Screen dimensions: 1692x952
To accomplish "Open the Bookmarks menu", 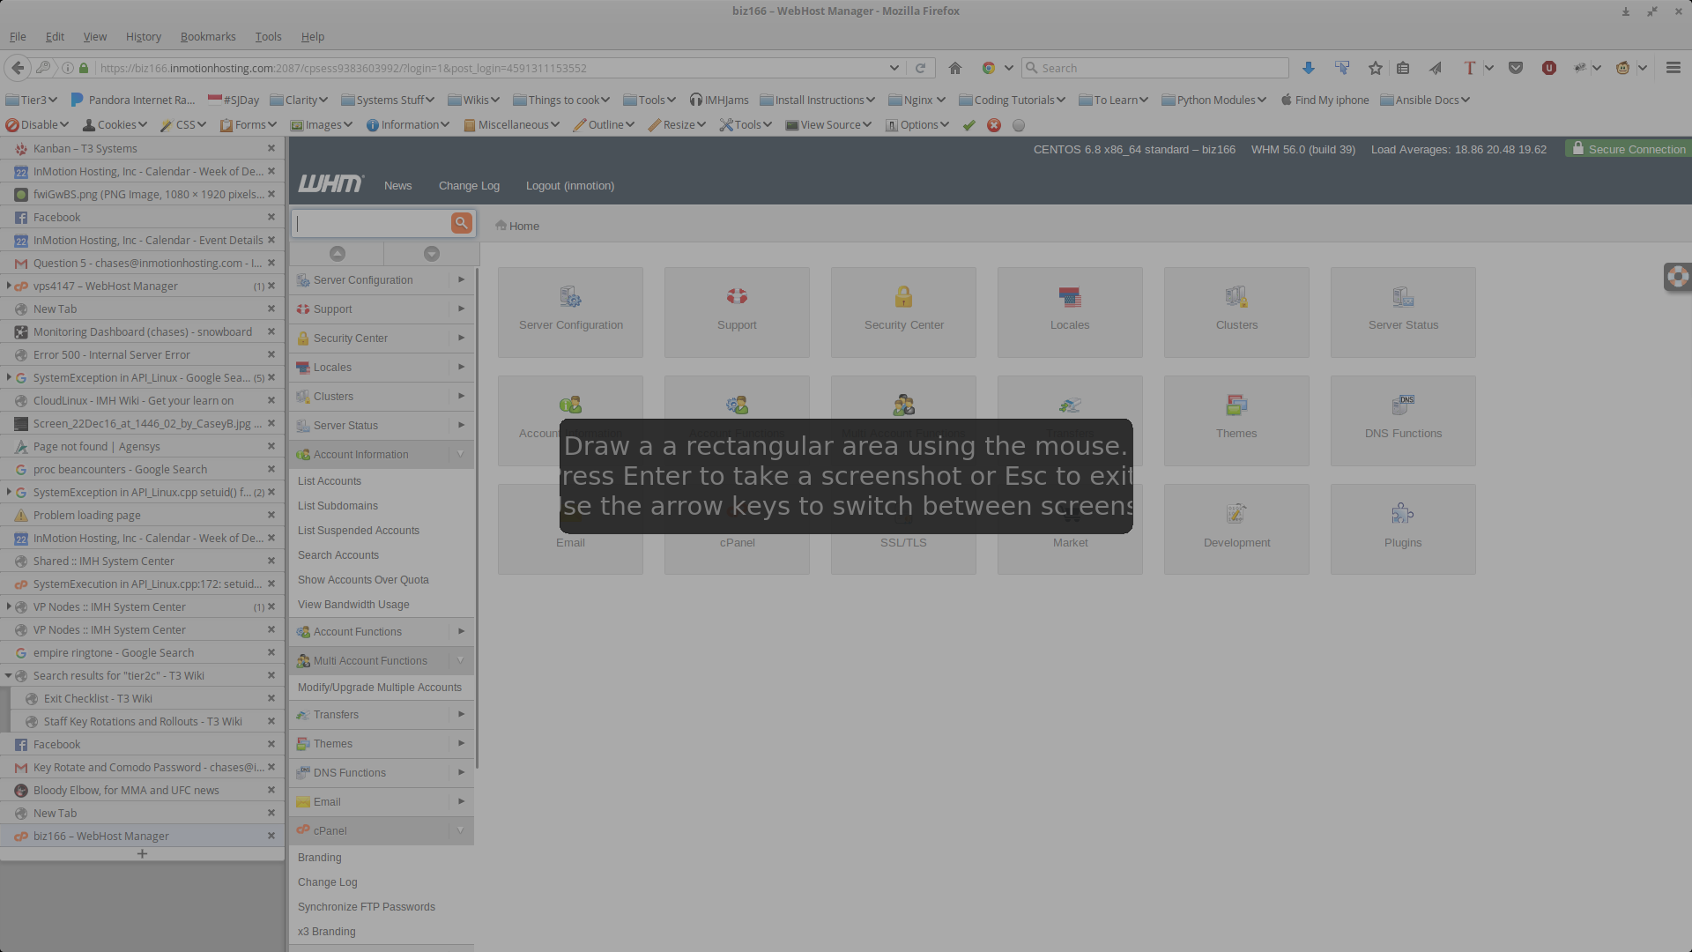I will pos(208,36).
